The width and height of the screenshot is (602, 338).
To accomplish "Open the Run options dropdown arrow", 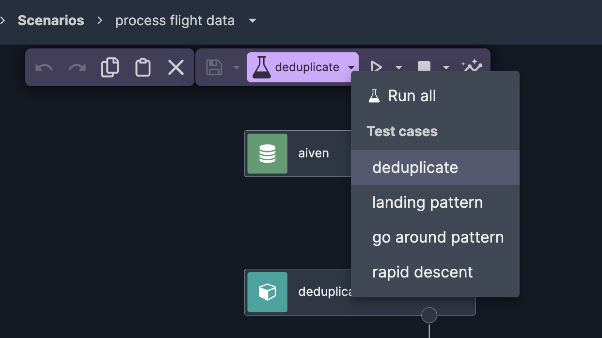I will (398, 67).
